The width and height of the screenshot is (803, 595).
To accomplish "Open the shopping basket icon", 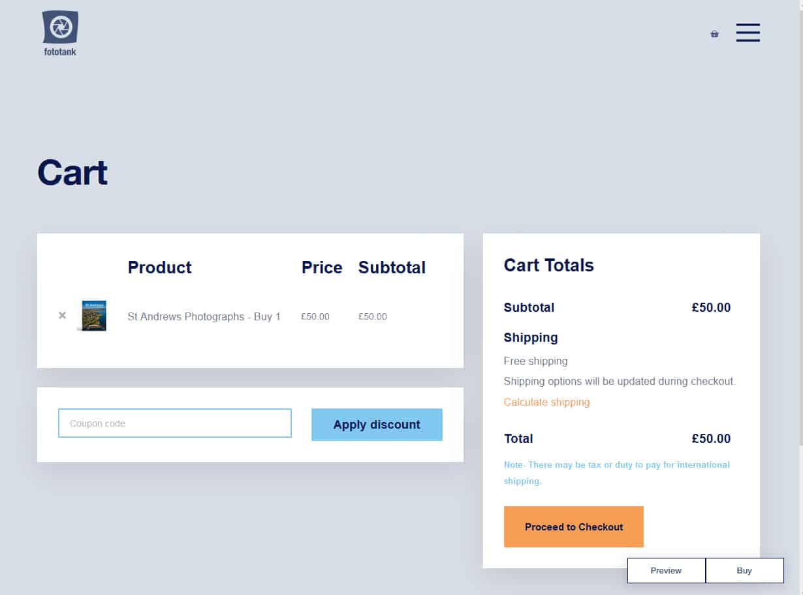I will coord(714,34).
